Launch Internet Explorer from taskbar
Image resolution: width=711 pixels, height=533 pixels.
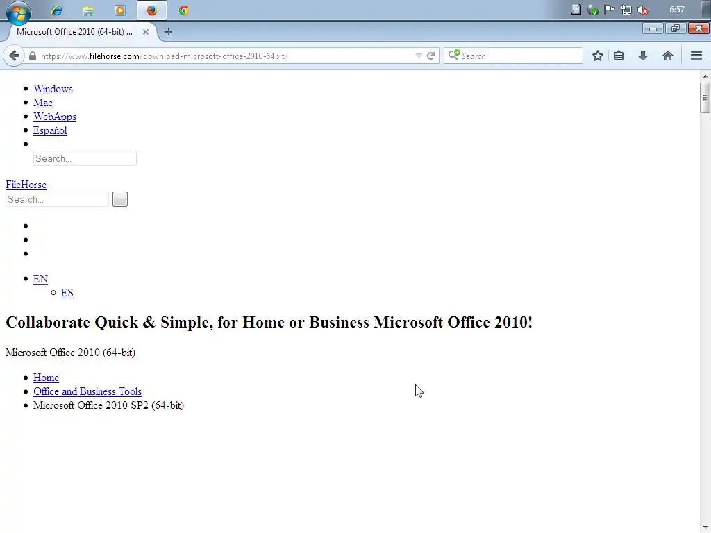point(57,10)
